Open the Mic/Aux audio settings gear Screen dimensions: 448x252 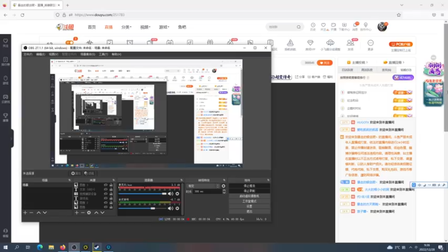click(x=177, y=194)
